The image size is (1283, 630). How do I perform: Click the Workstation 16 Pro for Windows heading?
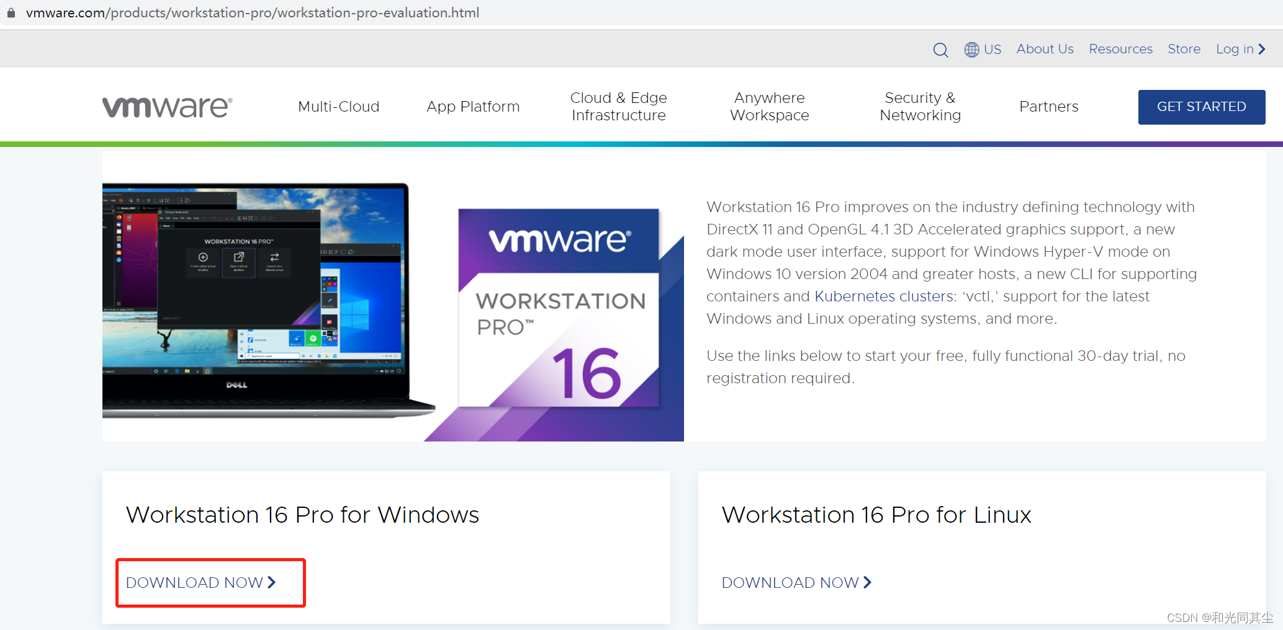point(302,515)
